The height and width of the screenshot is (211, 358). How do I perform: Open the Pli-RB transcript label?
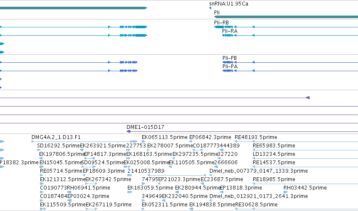click(x=221, y=23)
